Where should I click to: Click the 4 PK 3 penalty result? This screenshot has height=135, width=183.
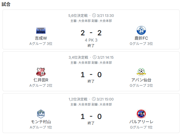pos(91,40)
